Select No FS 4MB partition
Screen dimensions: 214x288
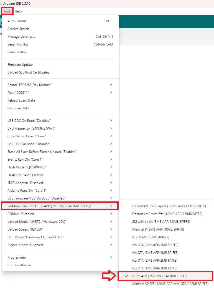(167, 237)
